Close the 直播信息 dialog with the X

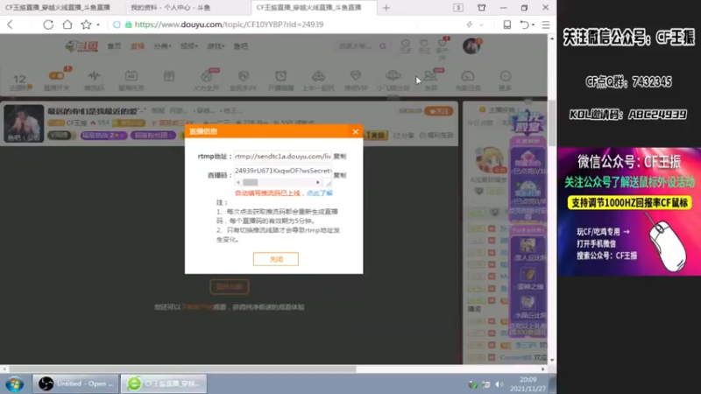click(x=356, y=132)
